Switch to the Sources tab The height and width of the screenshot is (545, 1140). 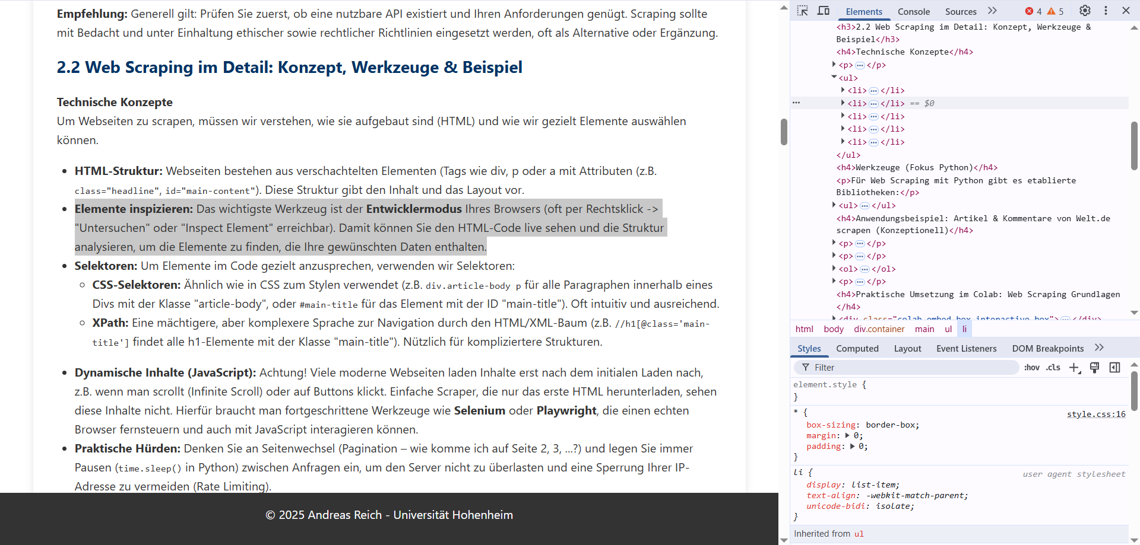961,11
